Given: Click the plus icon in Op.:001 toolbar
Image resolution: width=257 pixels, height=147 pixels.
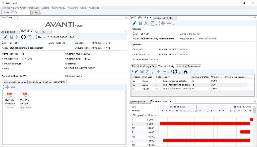Looking at the screenshot, I should pyautogui.click(x=163, y=23).
